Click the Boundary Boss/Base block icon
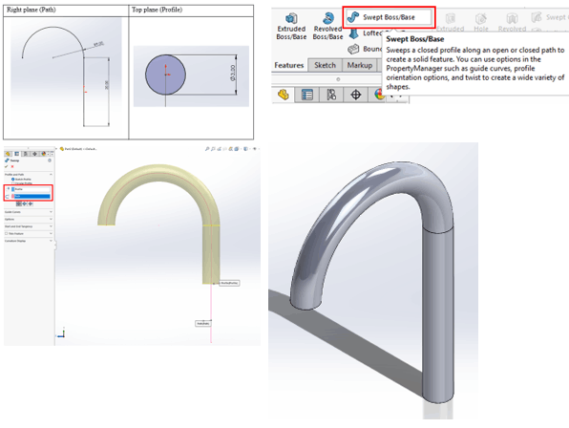569x428 pixels. pos(354,49)
